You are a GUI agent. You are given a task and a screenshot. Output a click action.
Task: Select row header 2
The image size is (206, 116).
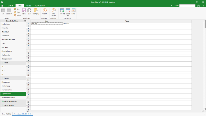tap(28, 26)
